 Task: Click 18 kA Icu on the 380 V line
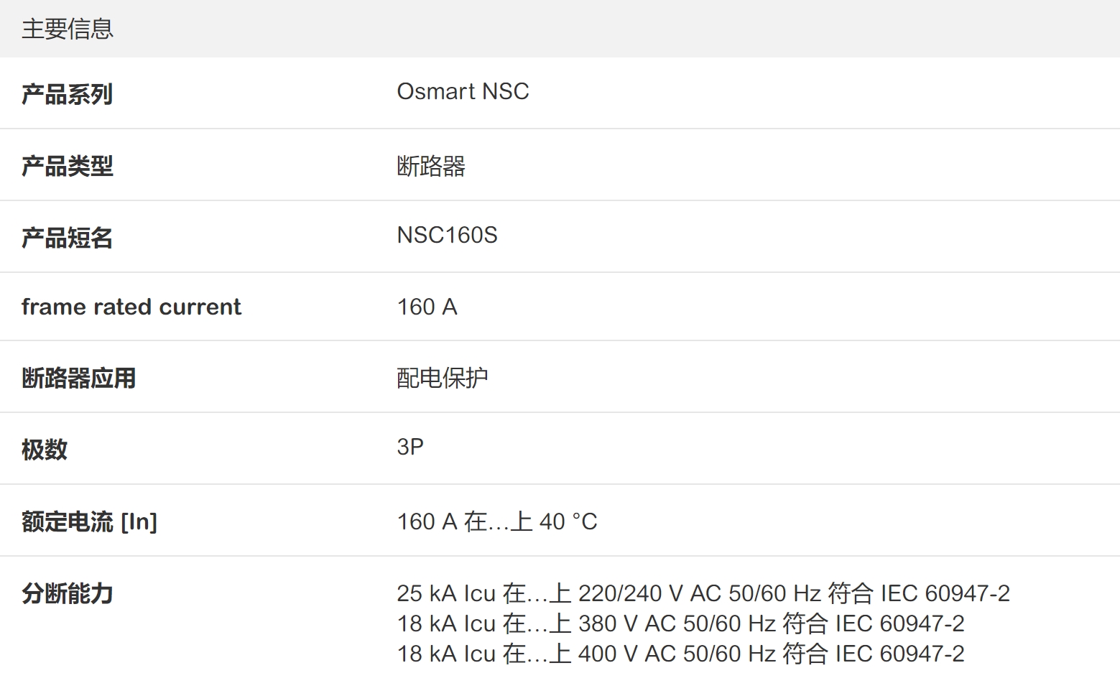pos(446,623)
